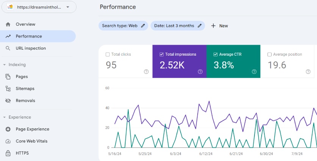Enable the Average position checkbox

269,55
